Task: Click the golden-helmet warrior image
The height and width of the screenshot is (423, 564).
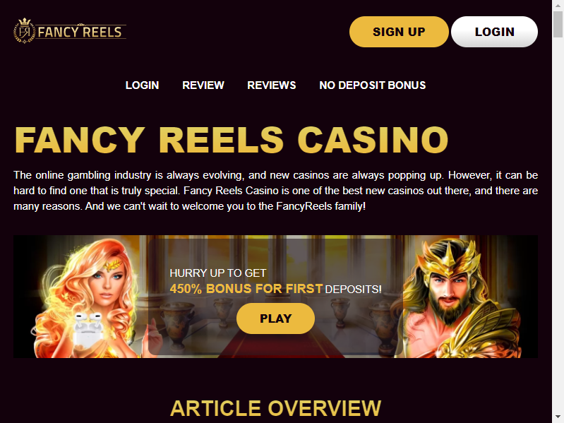Action: coord(460,299)
